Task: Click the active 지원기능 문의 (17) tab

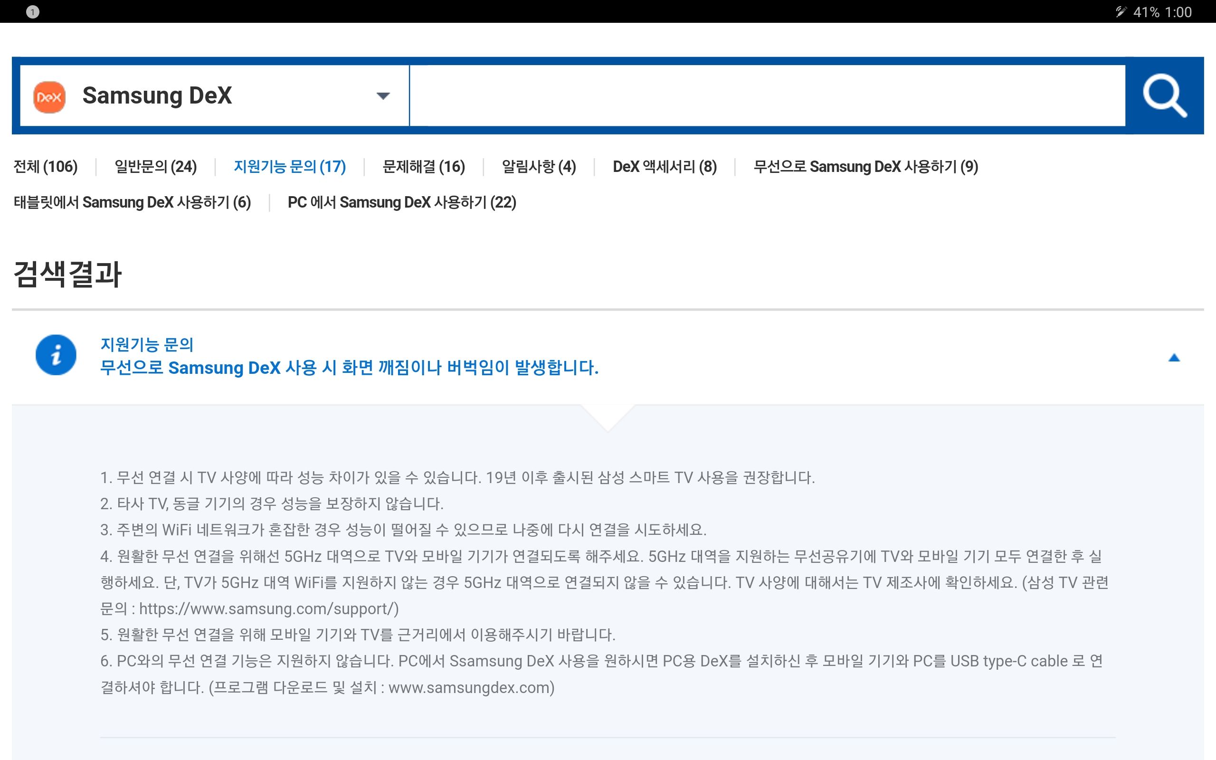Action: point(289,166)
